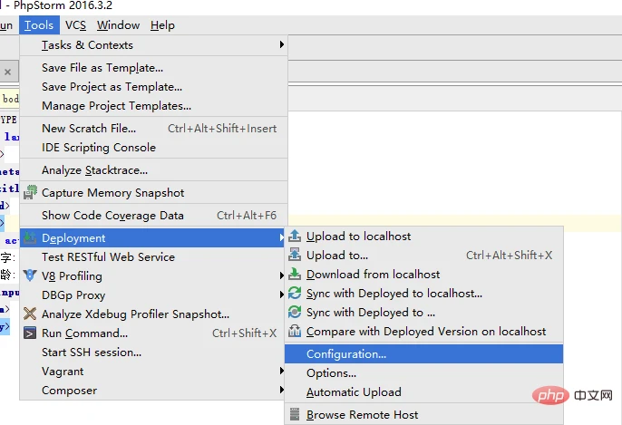Open the Window menu
The height and width of the screenshot is (425, 622).
point(118,25)
